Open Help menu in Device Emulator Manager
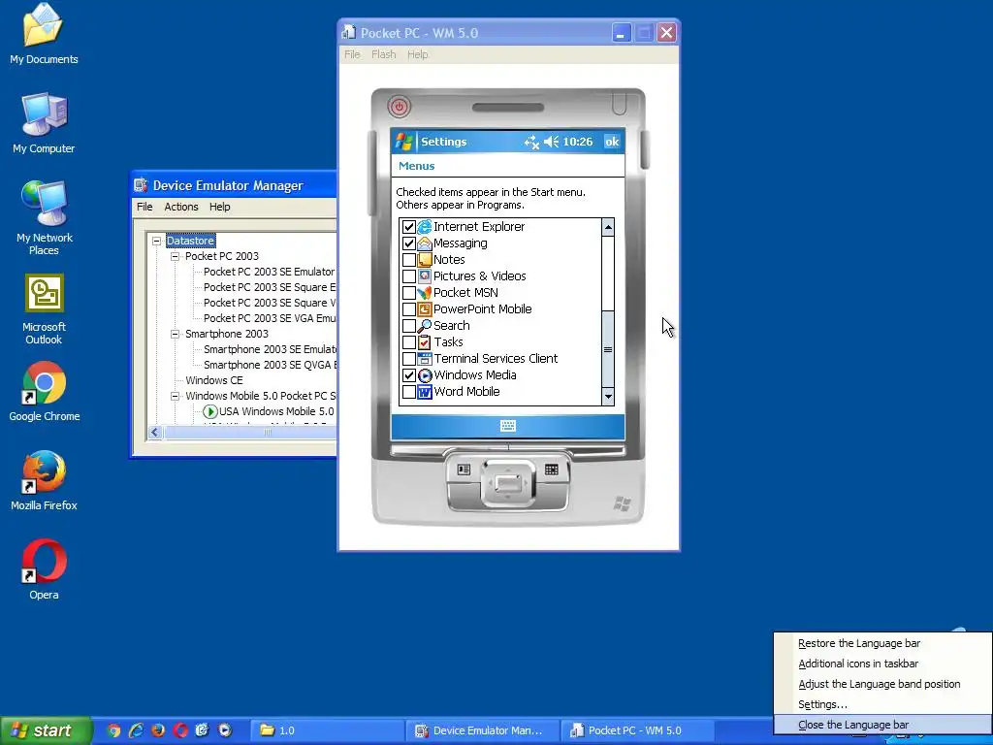 click(220, 207)
